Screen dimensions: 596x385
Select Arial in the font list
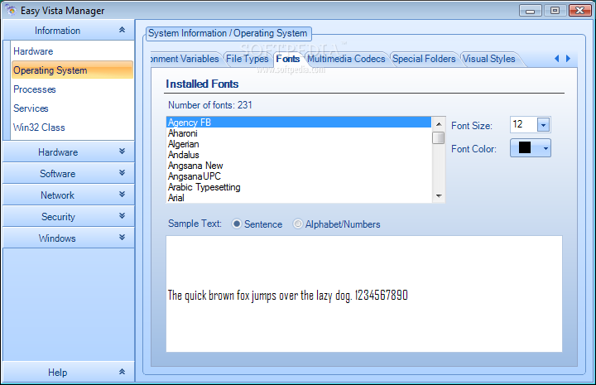(299, 198)
